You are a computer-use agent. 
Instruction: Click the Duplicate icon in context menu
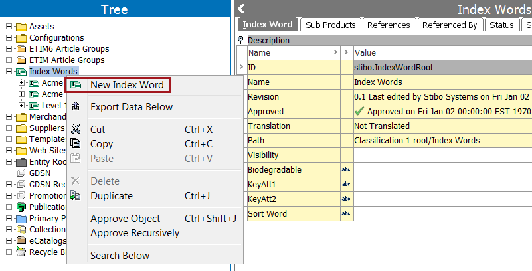click(x=76, y=196)
